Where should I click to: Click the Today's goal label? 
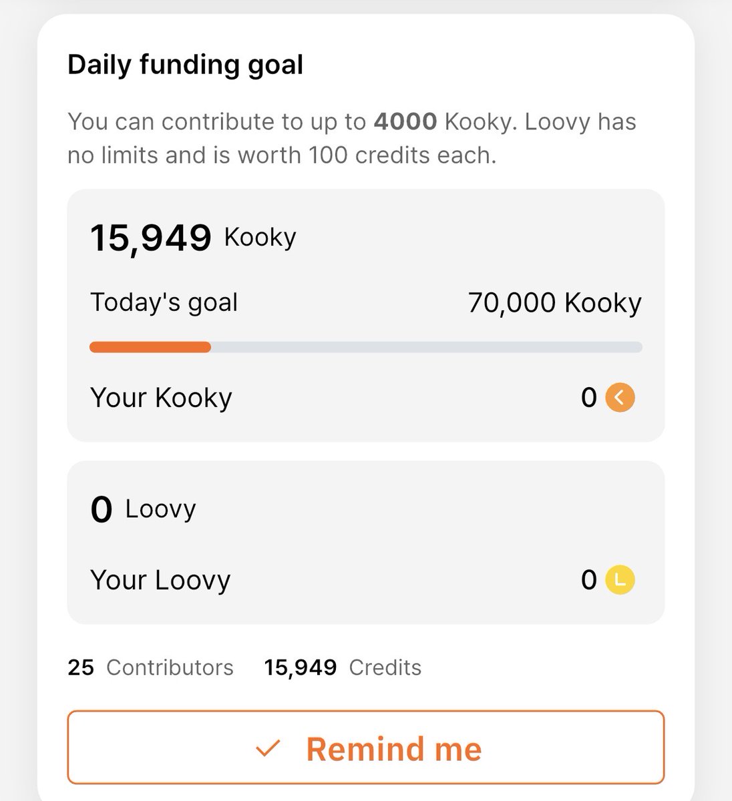tap(164, 302)
